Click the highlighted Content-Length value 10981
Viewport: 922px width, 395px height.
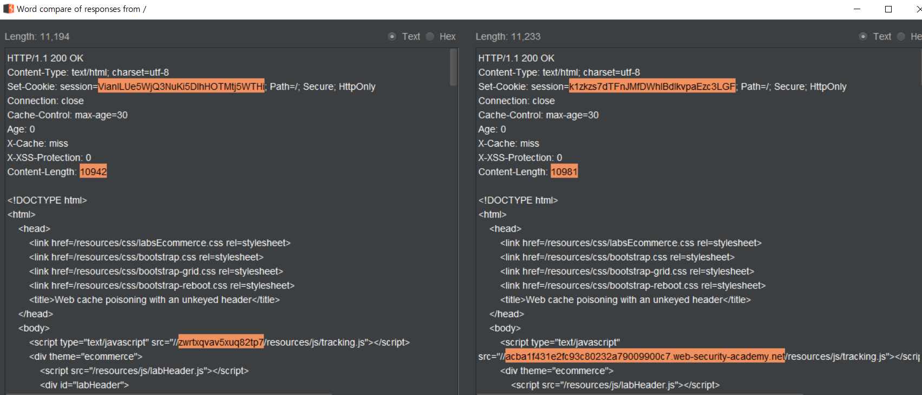tap(564, 172)
